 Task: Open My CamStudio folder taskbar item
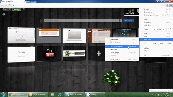pyautogui.click(x=38, y=95)
